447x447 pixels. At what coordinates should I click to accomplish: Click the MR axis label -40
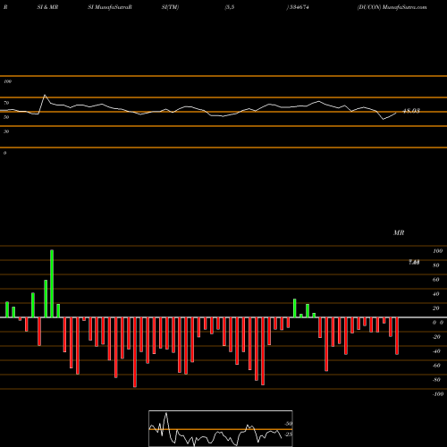(x=436, y=351)
